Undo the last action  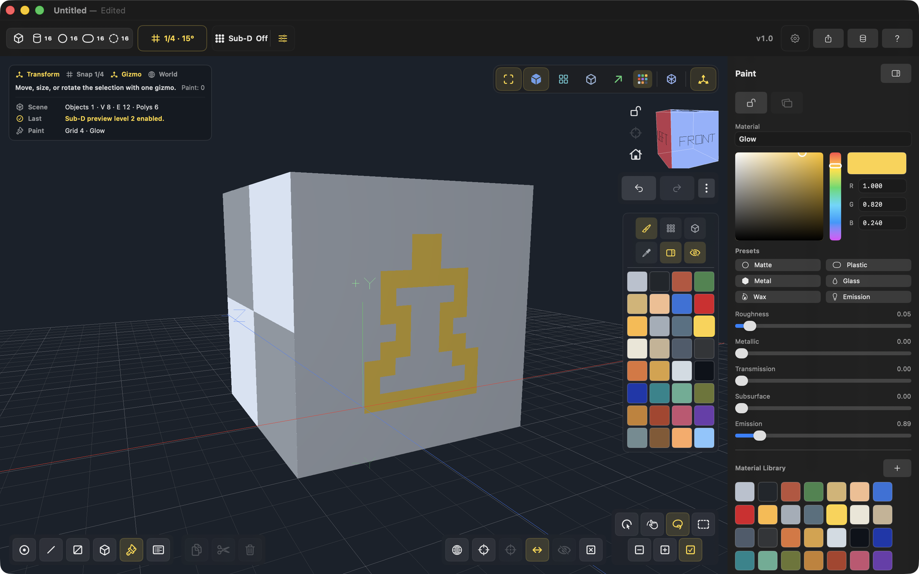(639, 188)
